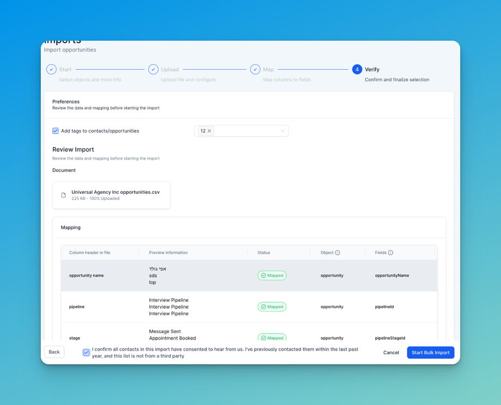Click the Map step checkmark icon
Viewport: 501px width, 405px height.
[x=255, y=69]
